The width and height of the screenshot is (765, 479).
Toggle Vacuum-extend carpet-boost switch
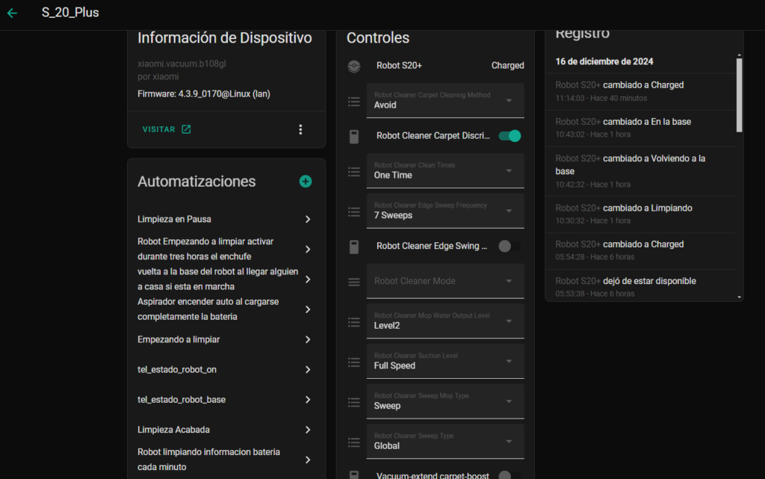pos(508,475)
